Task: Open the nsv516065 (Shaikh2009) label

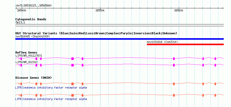Action: pos(33,36)
